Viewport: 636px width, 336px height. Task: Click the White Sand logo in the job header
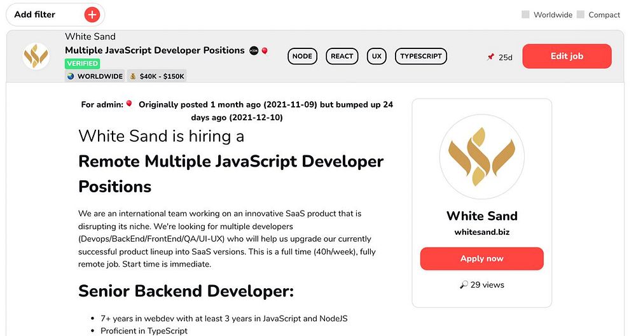(x=36, y=56)
